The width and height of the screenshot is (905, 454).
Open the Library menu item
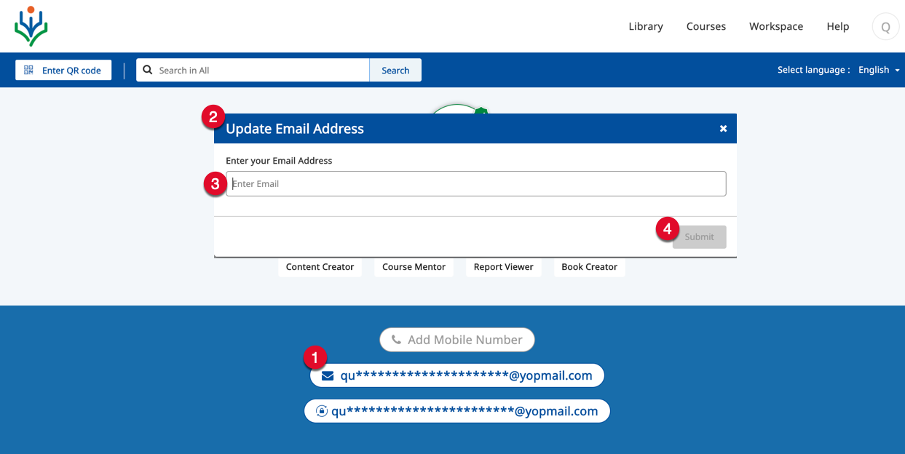pyautogui.click(x=645, y=26)
